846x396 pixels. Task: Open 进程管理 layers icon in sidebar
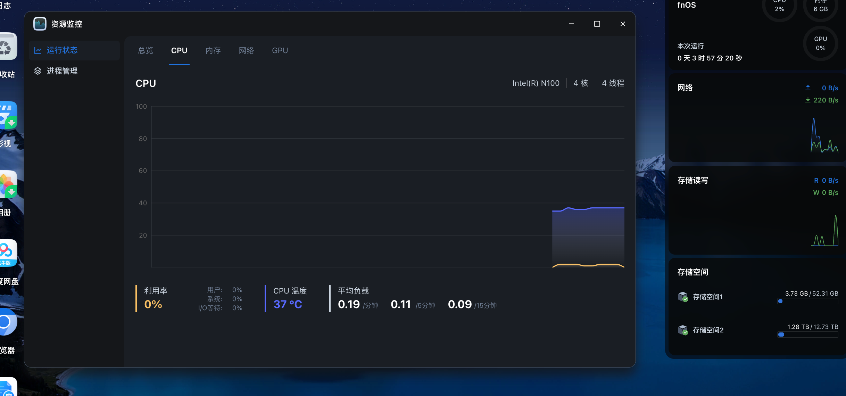point(38,71)
